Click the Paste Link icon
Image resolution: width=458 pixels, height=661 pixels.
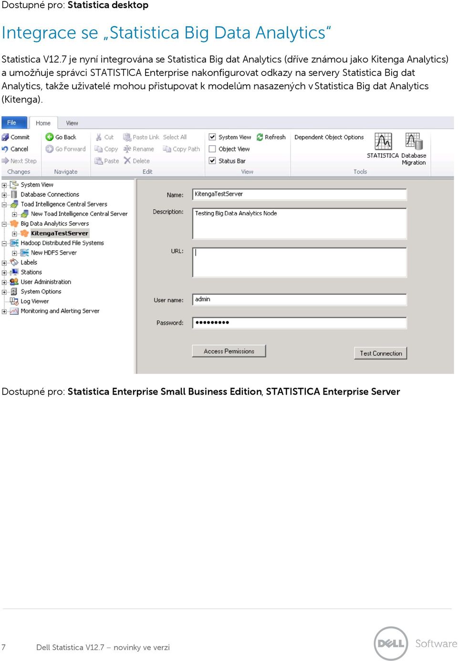[127, 137]
